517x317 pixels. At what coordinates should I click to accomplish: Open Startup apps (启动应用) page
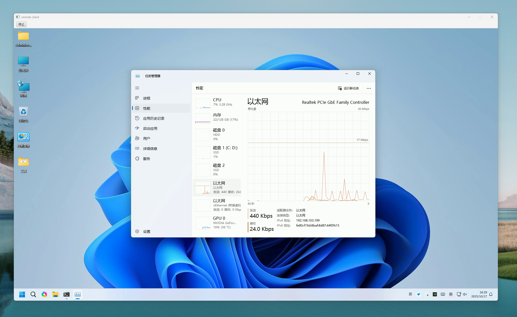(x=150, y=129)
